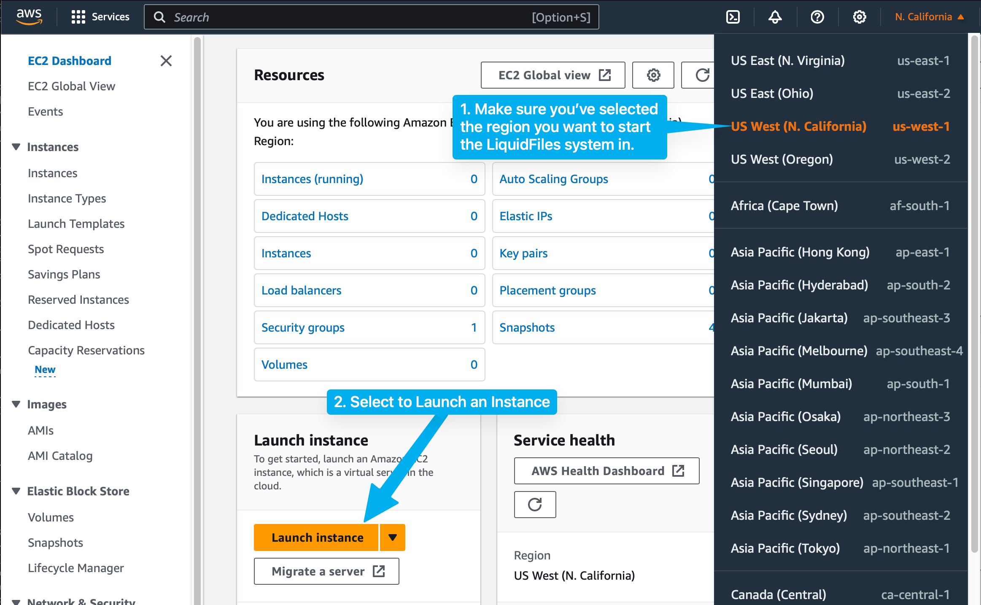This screenshot has height=605, width=981.
Task: Refresh the Service health panel
Action: [535, 505]
